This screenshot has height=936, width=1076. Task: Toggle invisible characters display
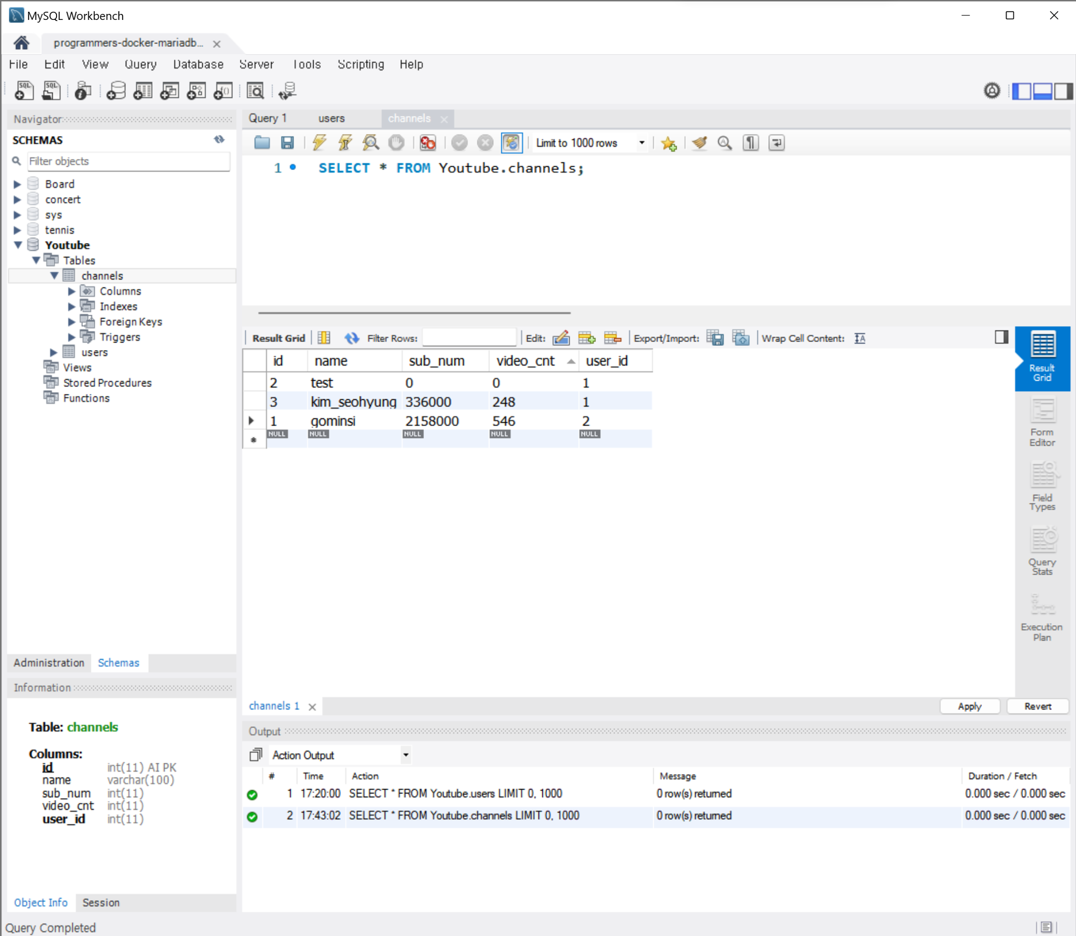click(751, 143)
